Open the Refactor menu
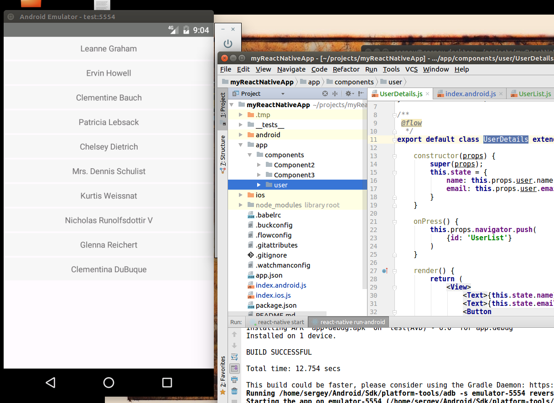The width and height of the screenshot is (554, 403). coord(346,69)
